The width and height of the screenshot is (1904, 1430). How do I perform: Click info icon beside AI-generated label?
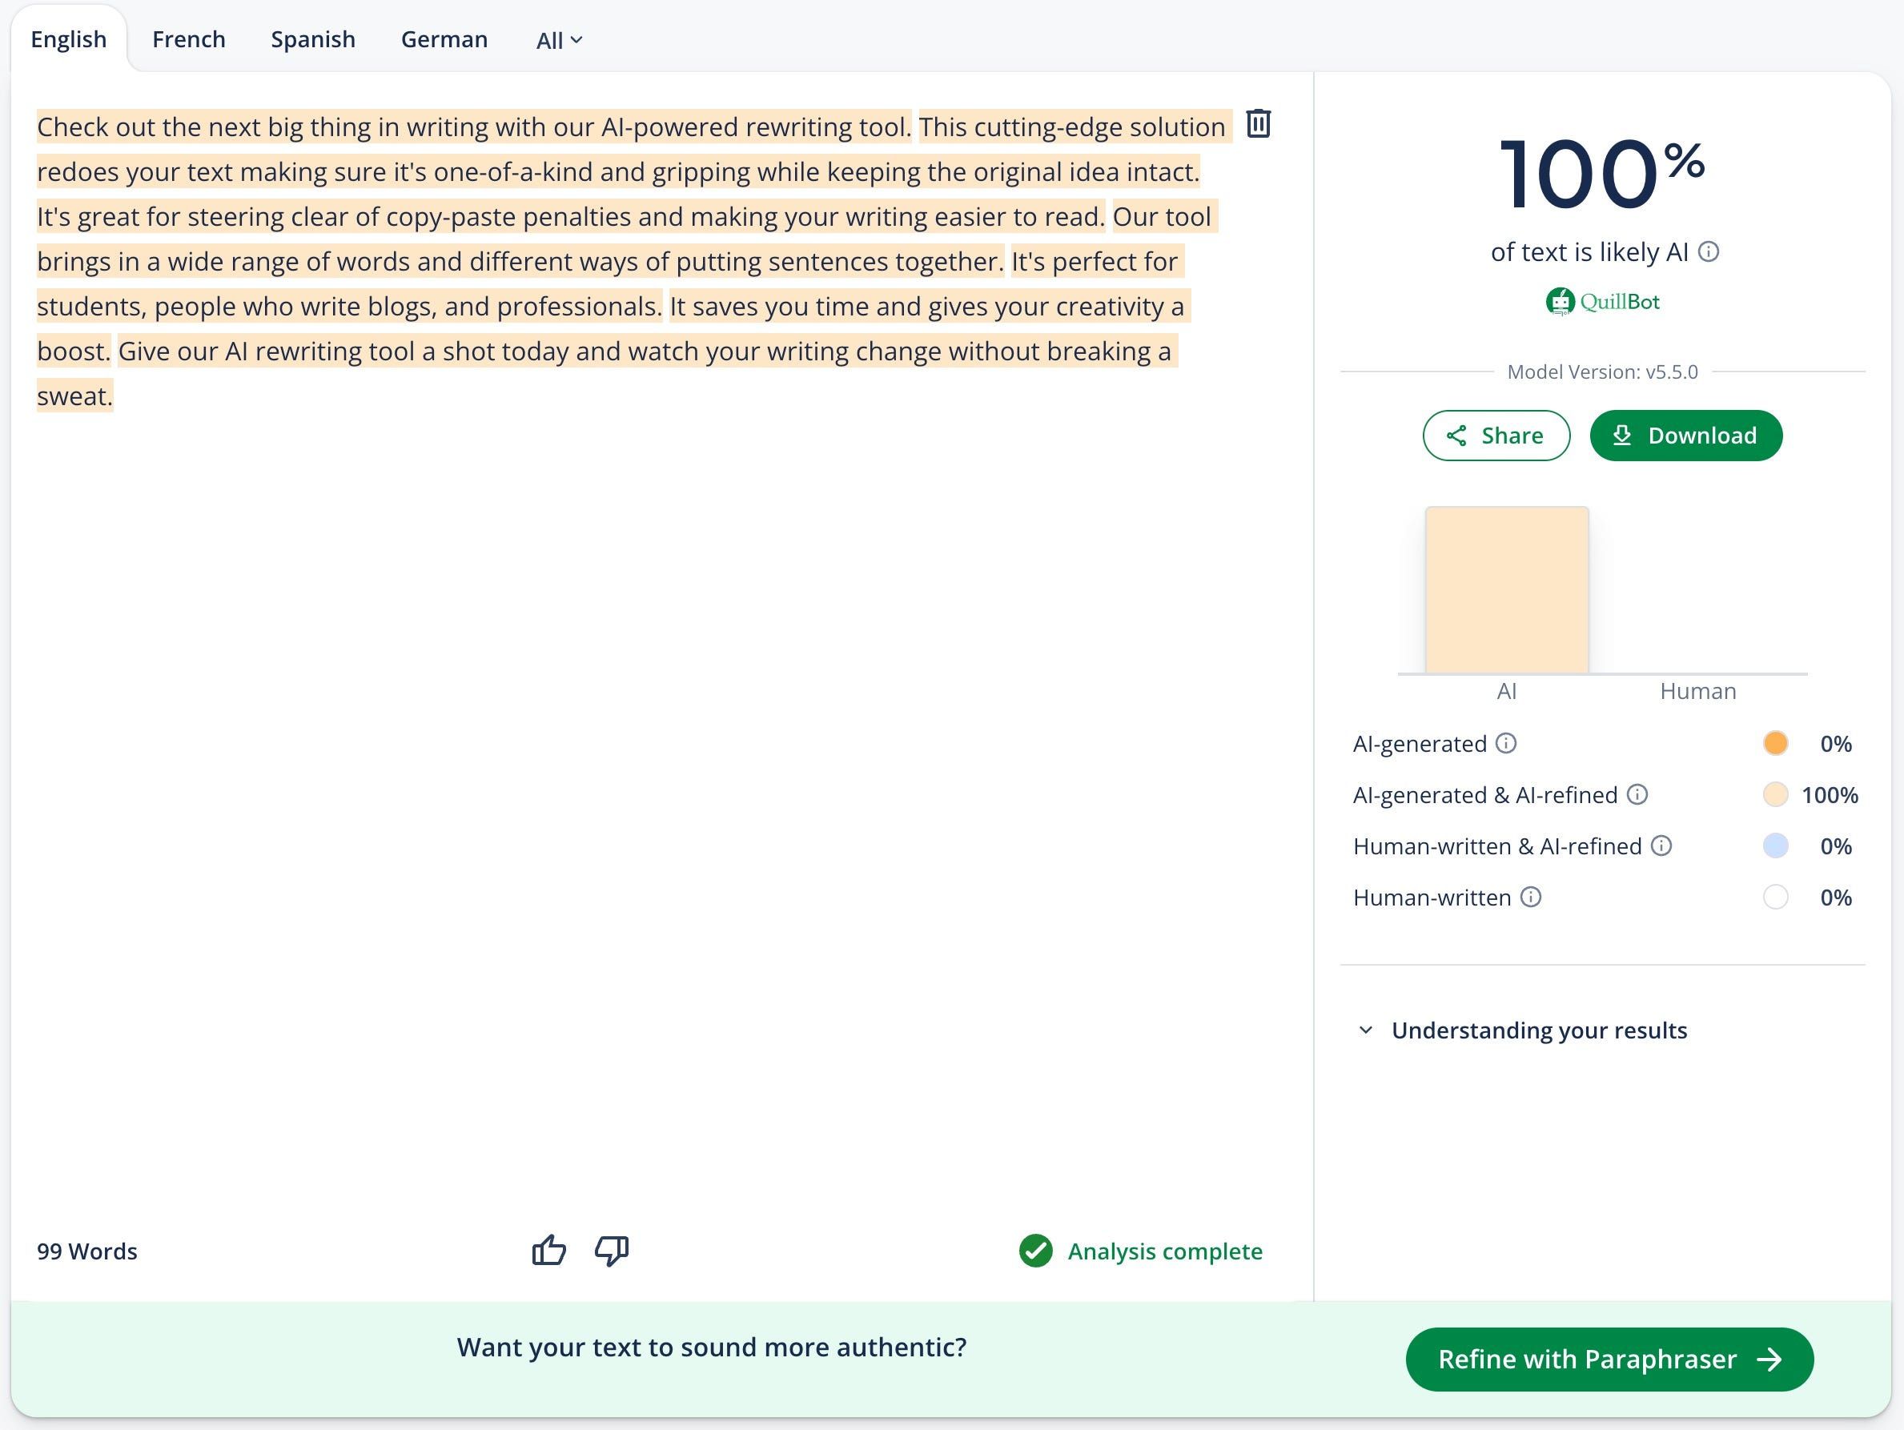1505,743
